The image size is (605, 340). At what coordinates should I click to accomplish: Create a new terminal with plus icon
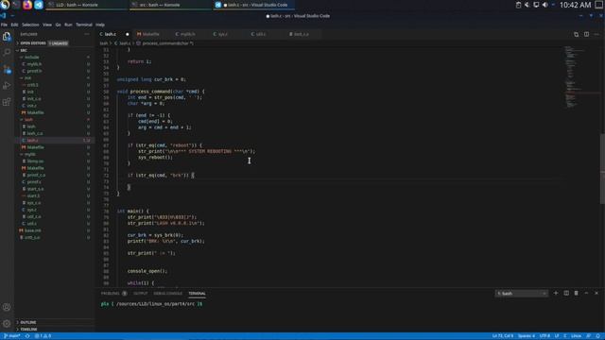(556, 294)
